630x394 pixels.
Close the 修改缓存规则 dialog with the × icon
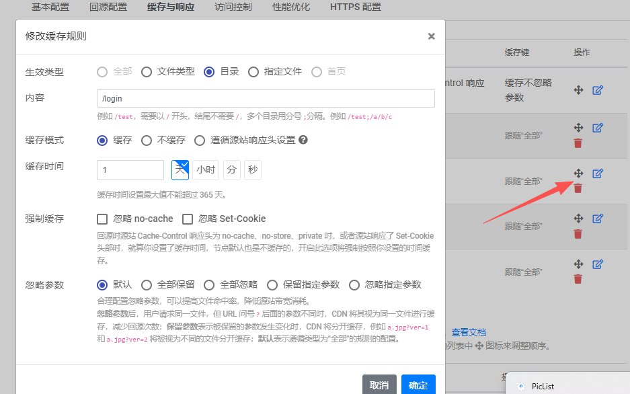(x=431, y=36)
